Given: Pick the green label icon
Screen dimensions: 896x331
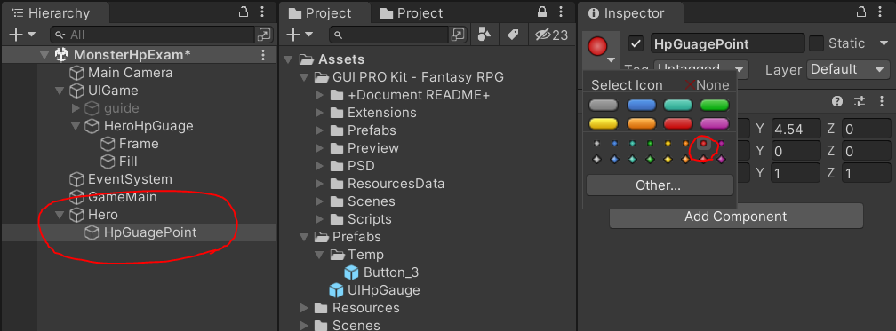Looking at the screenshot, I should click(x=715, y=105).
